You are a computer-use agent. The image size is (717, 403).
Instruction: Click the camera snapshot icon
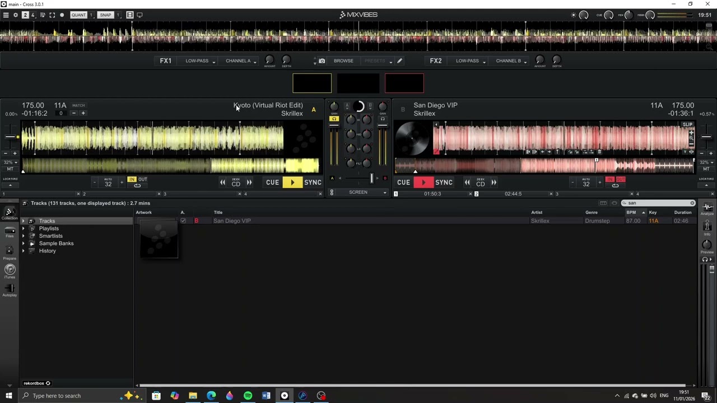[322, 61]
